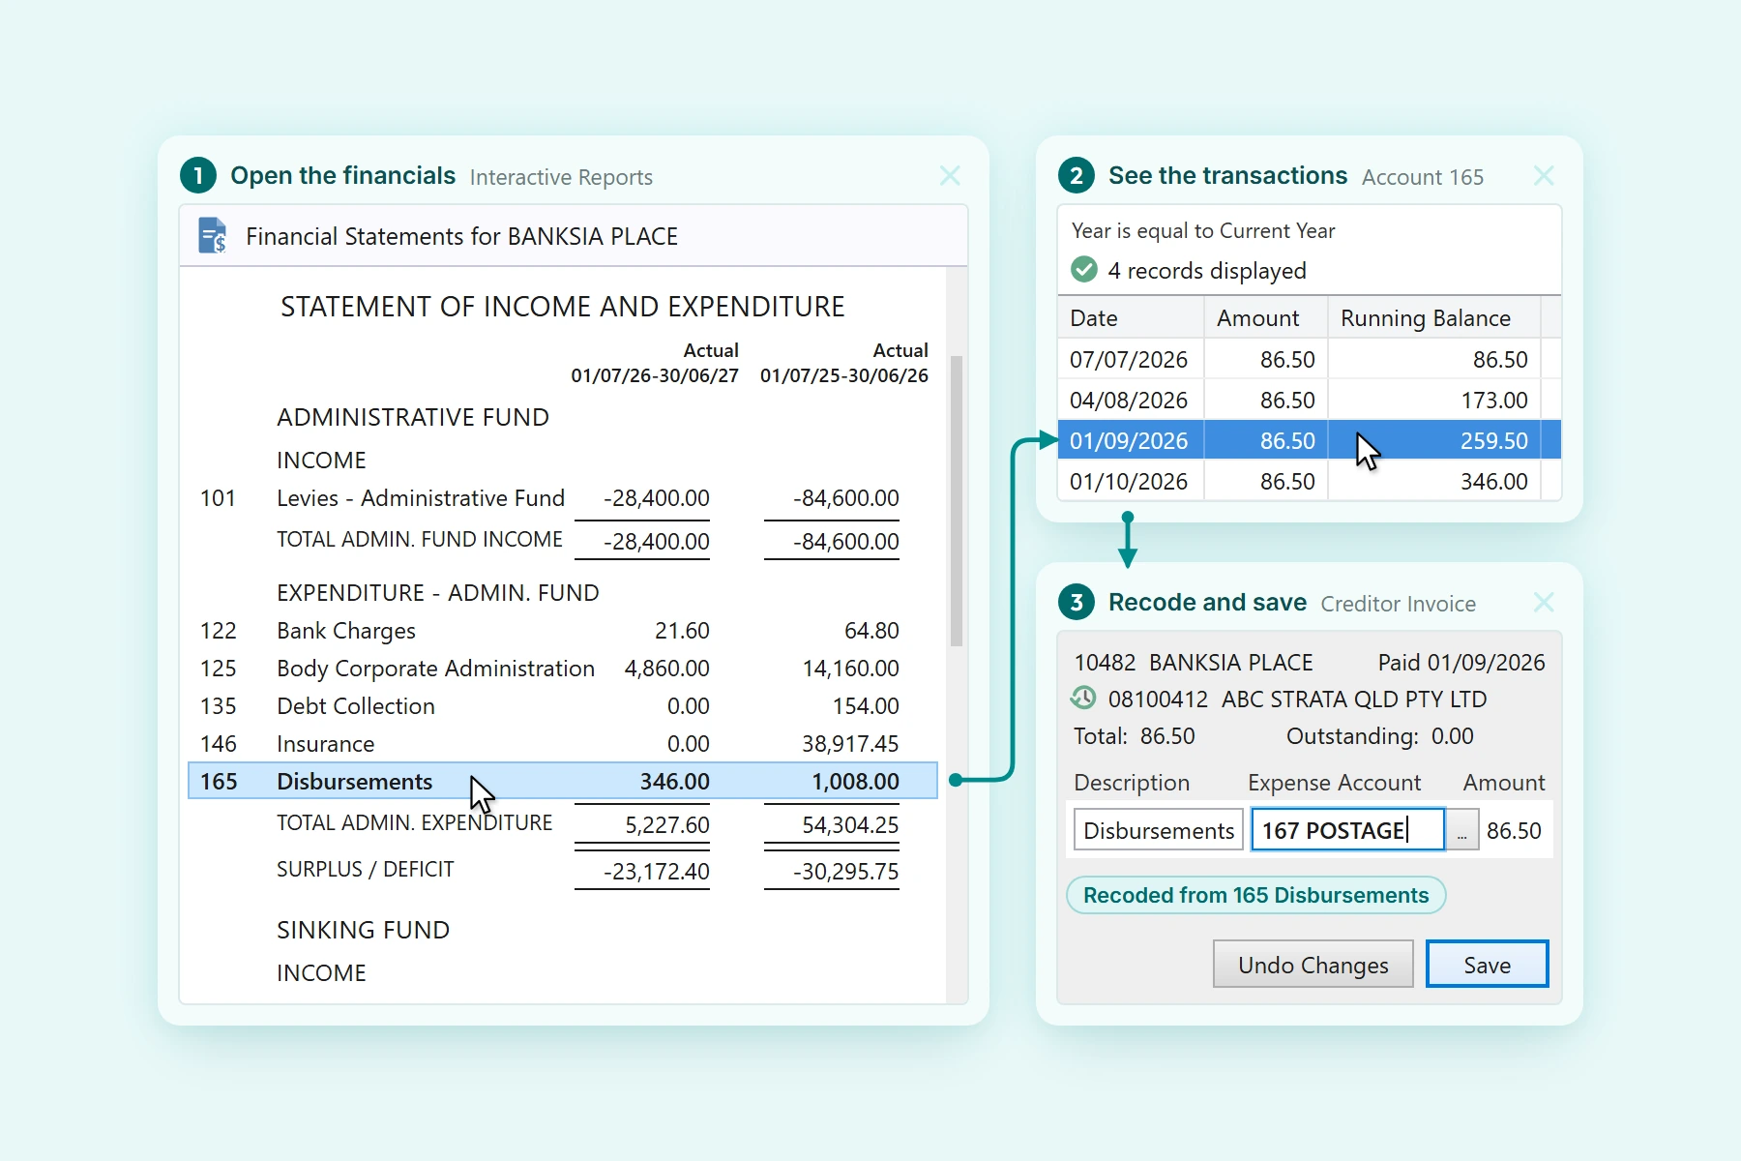Click the Year is equal to Current Year filter
1741x1161 pixels.
(1203, 230)
